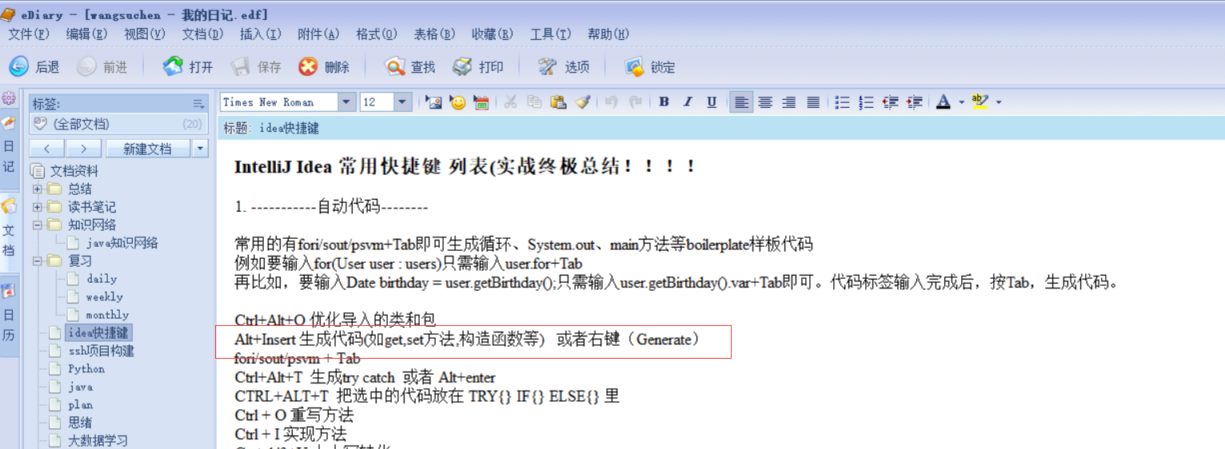Viewport: 1225px width, 449px height.
Task: Apply font color with A icon
Action: click(x=944, y=102)
